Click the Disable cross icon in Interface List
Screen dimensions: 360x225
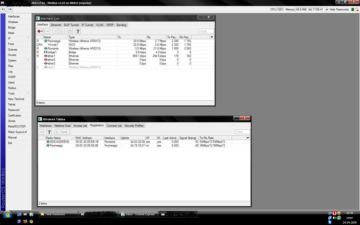click(62, 31)
